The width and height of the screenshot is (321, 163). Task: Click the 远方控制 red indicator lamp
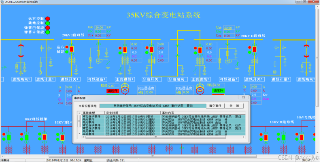[47, 19]
